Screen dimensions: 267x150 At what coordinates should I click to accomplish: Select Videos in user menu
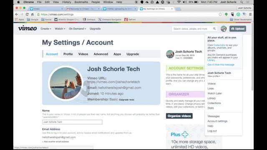tap(212, 84)
